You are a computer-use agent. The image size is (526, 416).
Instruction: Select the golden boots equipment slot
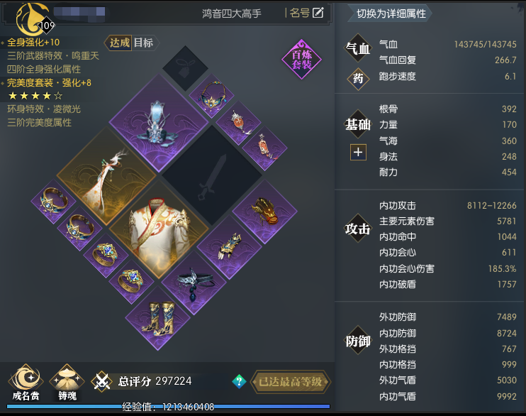[x=157, y=317]
